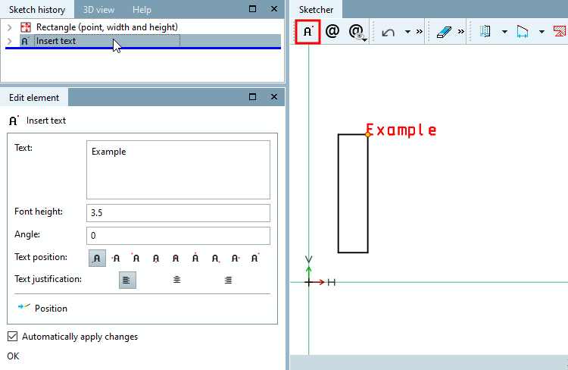This screenshot has width=568, height=370.
Task: Open the undo history dropdown arrow
Action: 408,32
